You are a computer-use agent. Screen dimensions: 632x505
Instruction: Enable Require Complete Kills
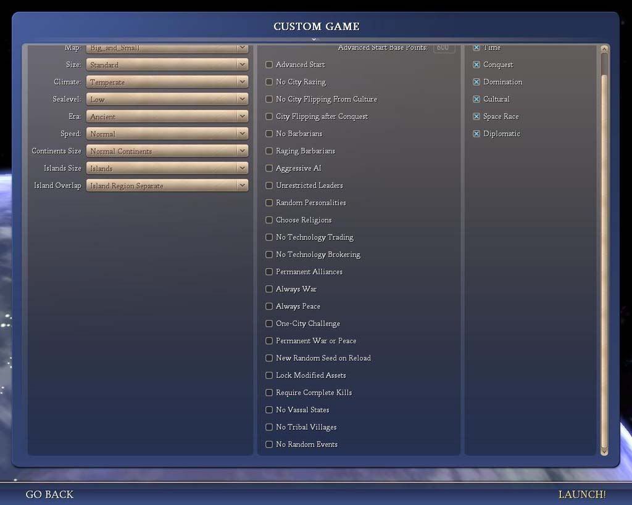pos(269,393)
